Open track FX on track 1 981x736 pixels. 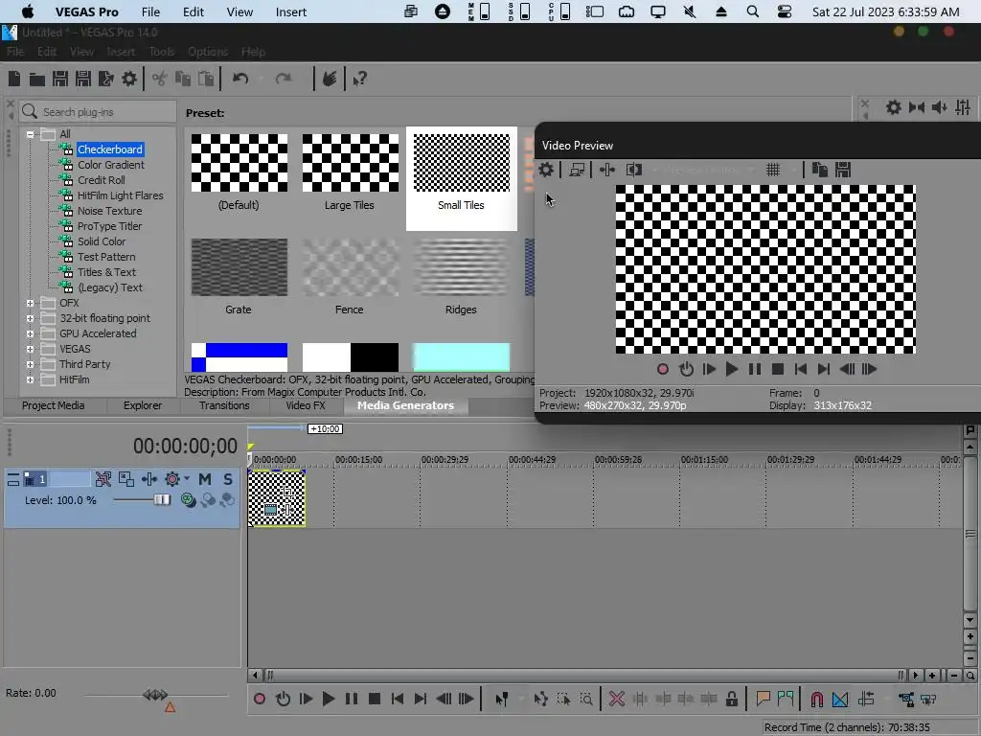(x=148, y=479)
